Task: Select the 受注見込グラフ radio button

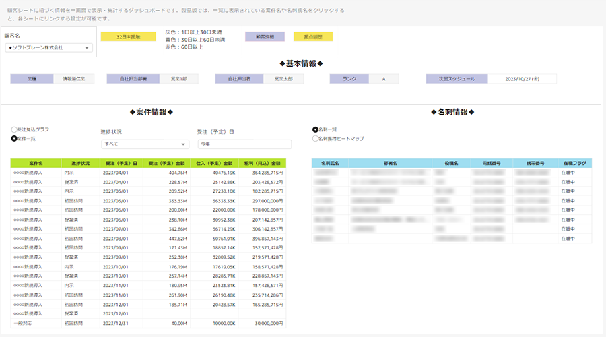Action: pos(14,129)
